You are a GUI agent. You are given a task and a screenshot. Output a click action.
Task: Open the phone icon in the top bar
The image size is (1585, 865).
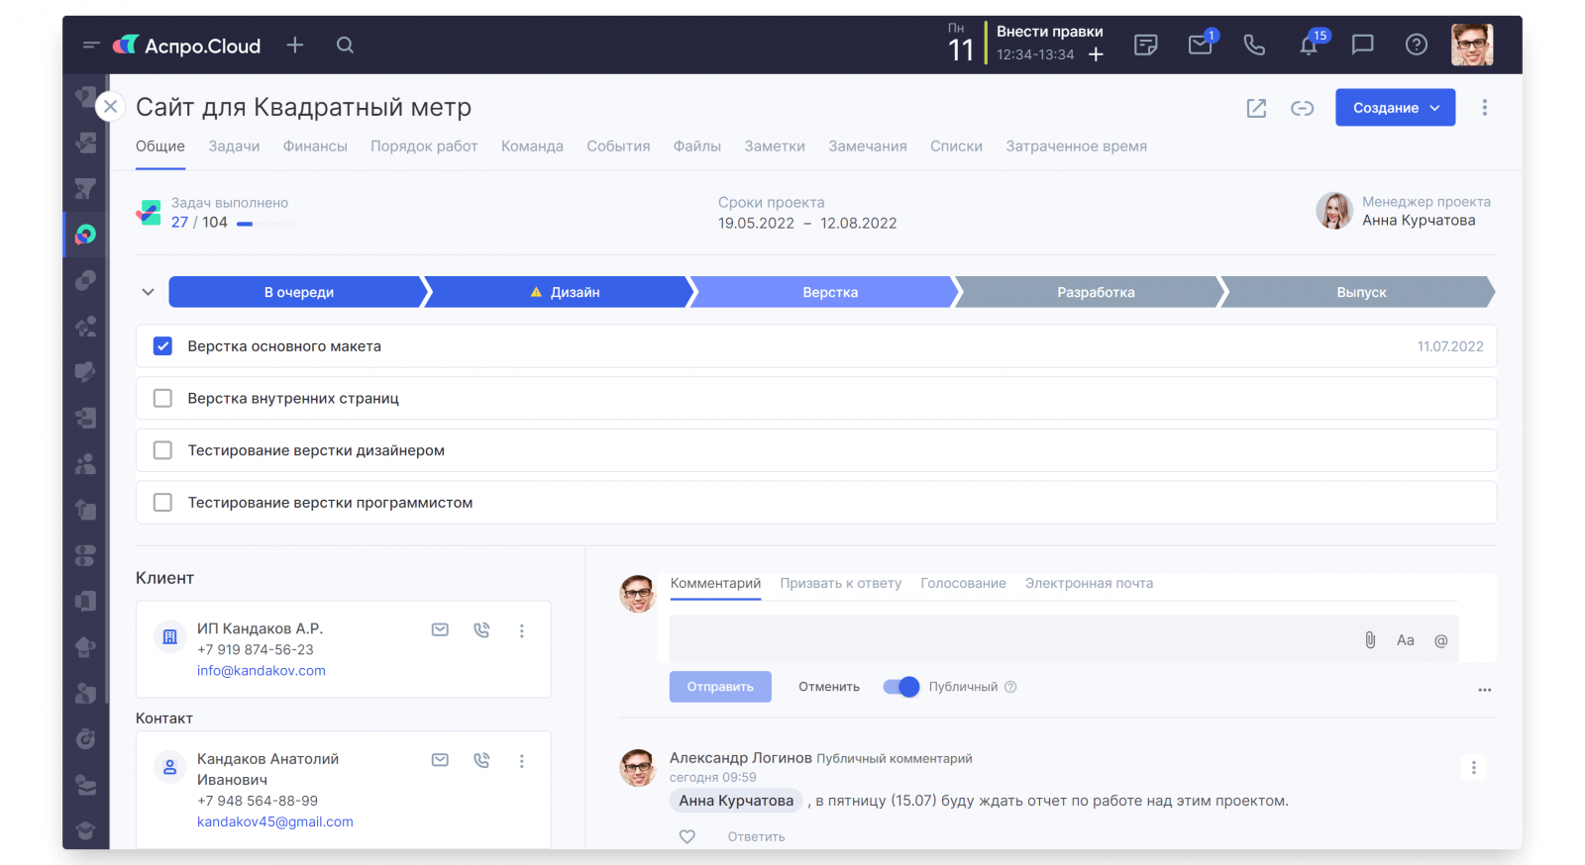coord(1254,46)
